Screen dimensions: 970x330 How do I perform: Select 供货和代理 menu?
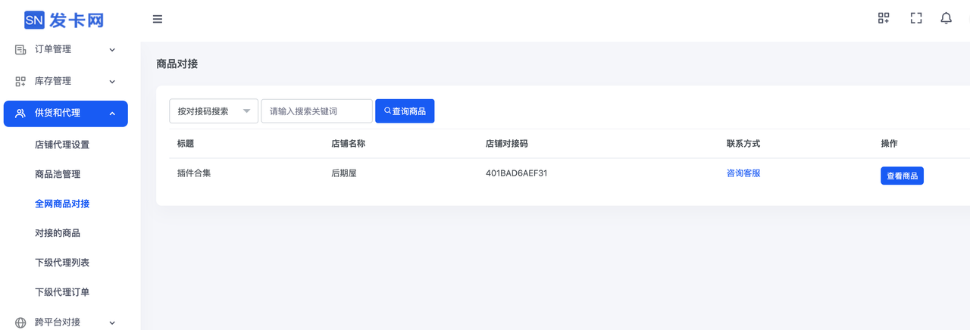coord(66,114)
